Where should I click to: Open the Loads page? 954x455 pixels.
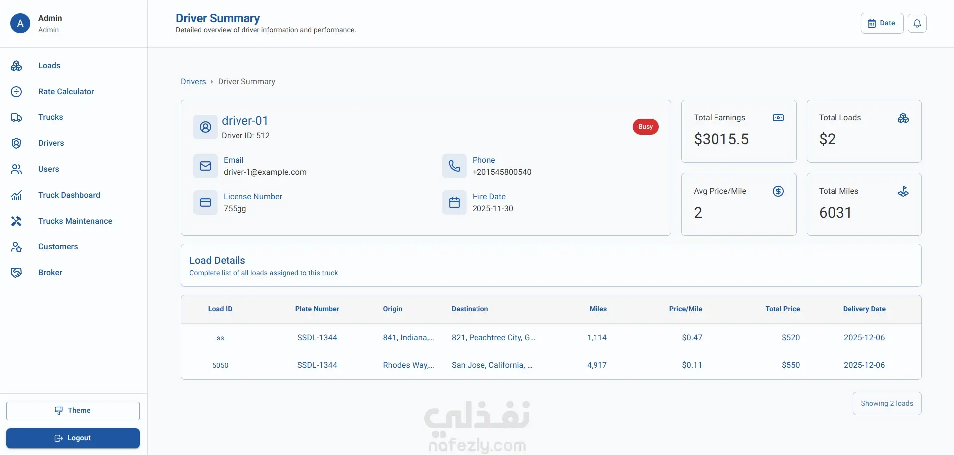coord(49,66)
